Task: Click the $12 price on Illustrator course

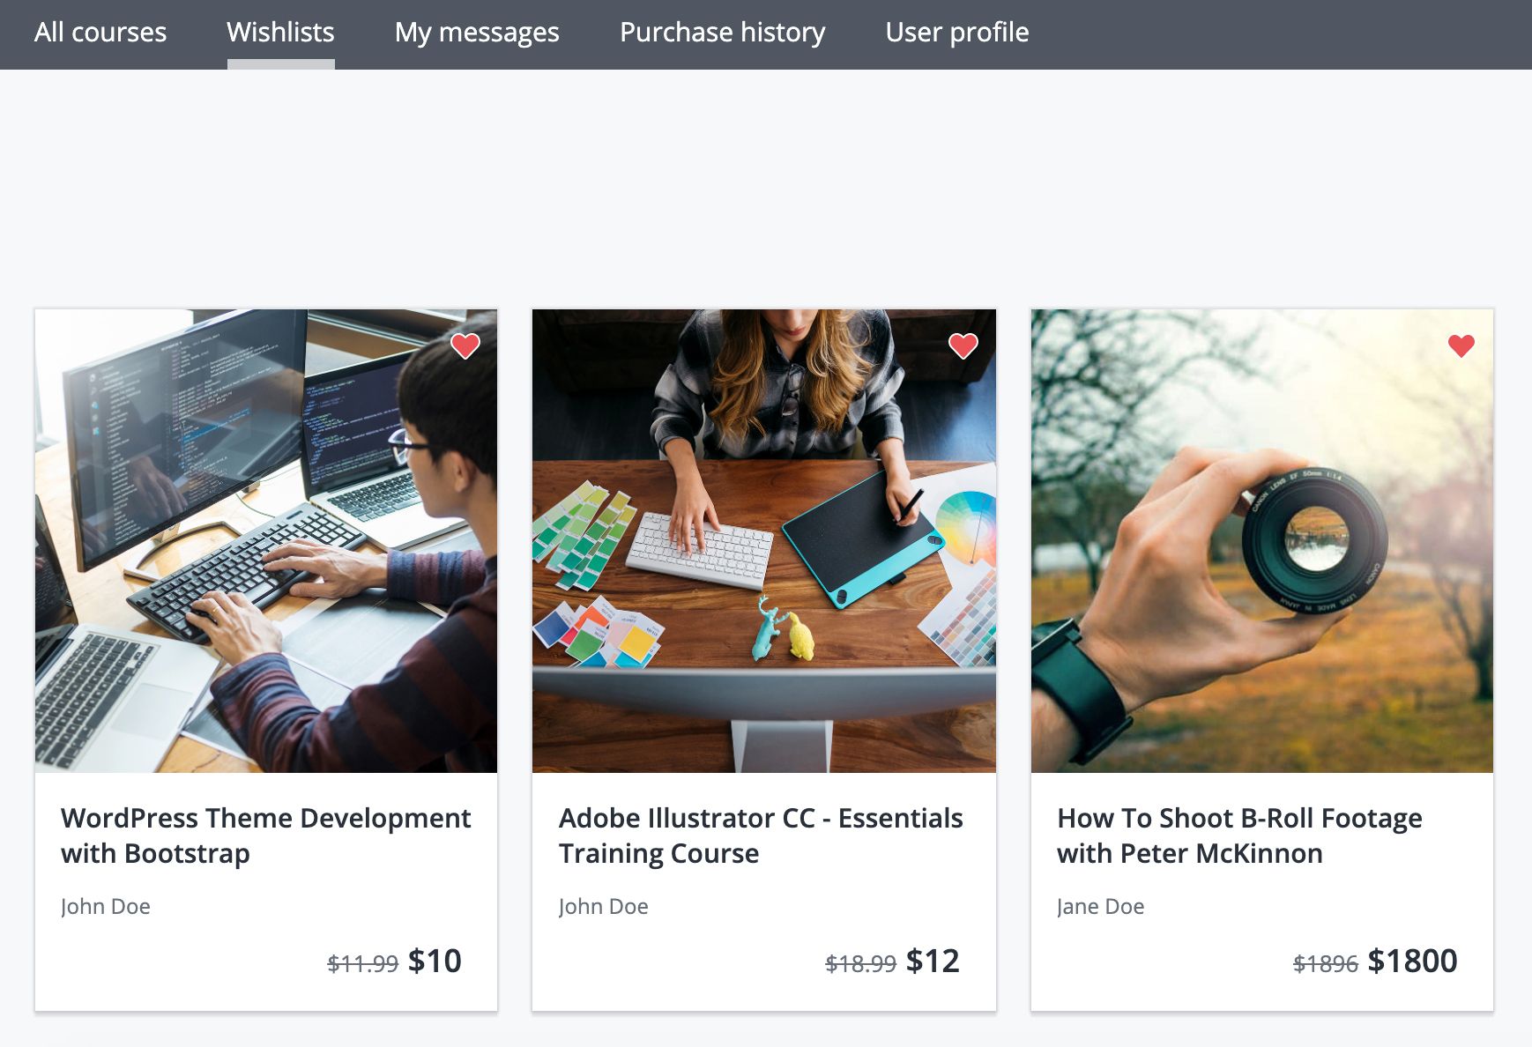Action: pos(933,961)
